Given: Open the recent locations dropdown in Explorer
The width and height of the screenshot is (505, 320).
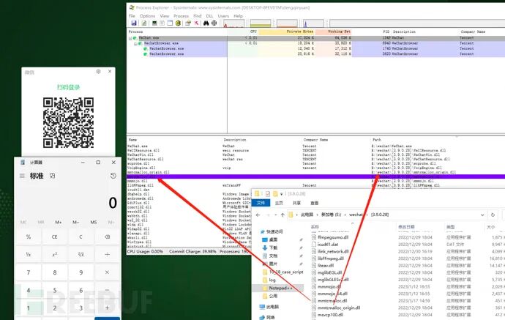Looking at the screenshot, I should 275,215.
